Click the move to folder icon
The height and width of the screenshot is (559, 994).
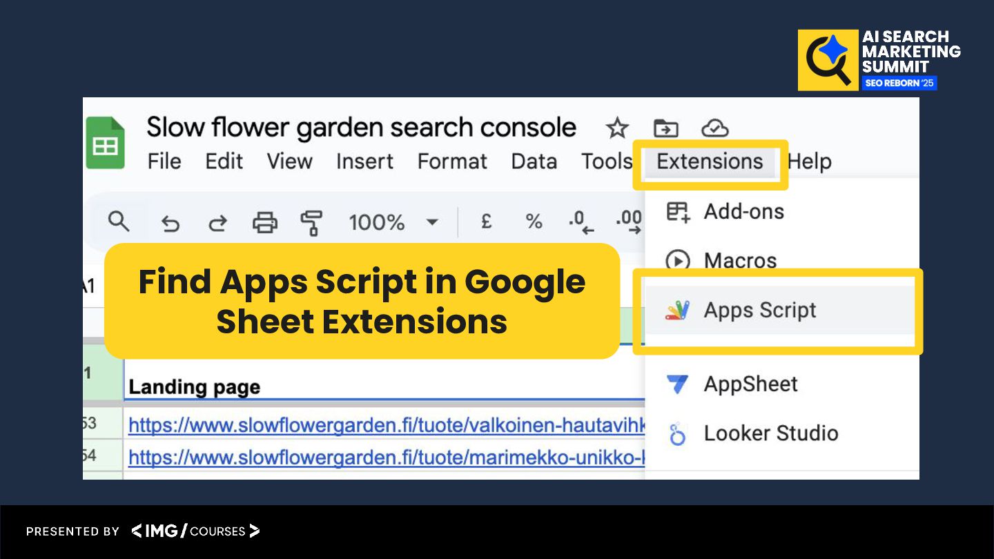pyautogui.click(x=665, y=128)
